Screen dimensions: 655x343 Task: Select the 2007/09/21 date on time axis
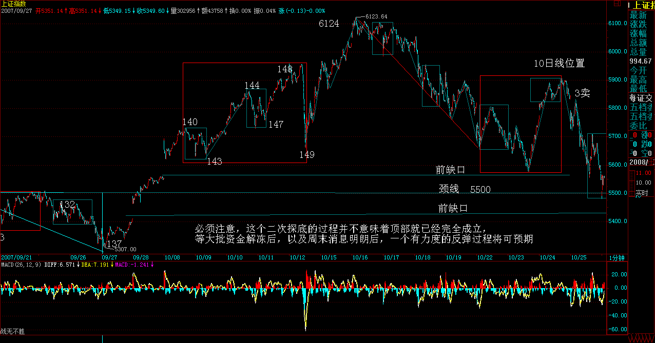[x=16, y=257]
